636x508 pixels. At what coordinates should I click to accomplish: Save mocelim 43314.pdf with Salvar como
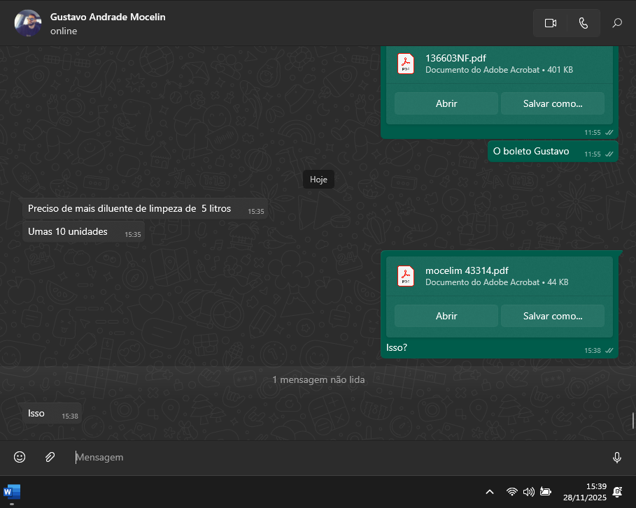(552, 316)
